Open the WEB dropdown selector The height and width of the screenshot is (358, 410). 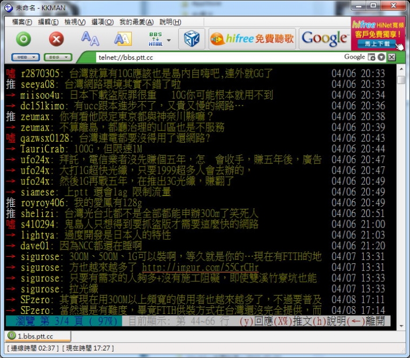click(x=26, y=57)
